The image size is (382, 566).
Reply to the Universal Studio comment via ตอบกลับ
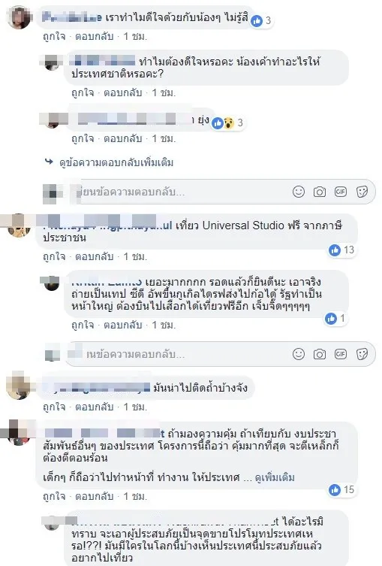point(95,256)
